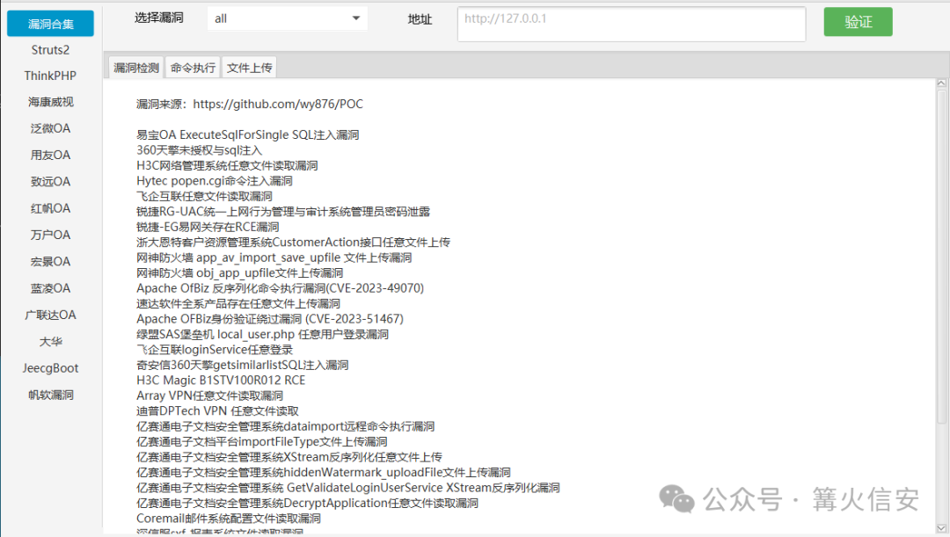Focus the 地址 URL input field

click(632, 25)
